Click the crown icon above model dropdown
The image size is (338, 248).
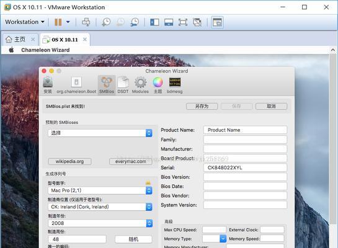tap(148, 183)
